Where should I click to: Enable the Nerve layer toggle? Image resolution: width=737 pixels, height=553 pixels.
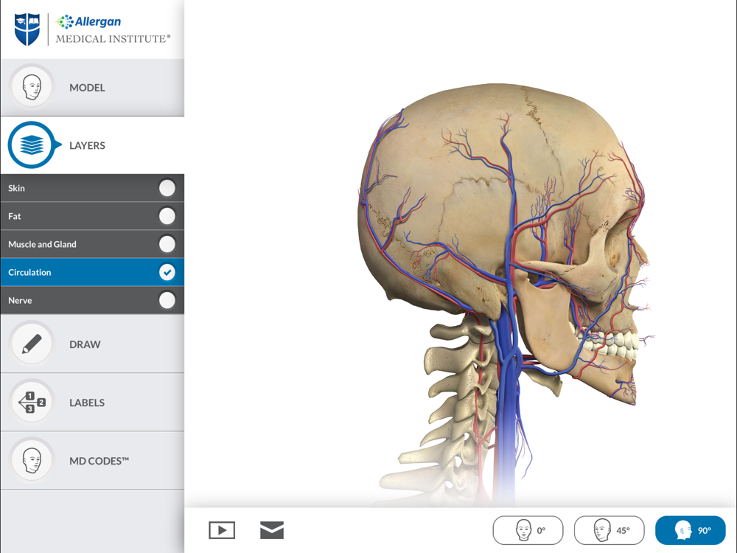click(167, 300)
